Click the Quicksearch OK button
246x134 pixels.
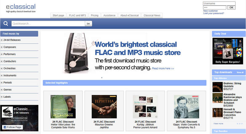pyautogui.click(x=89, y=24)
